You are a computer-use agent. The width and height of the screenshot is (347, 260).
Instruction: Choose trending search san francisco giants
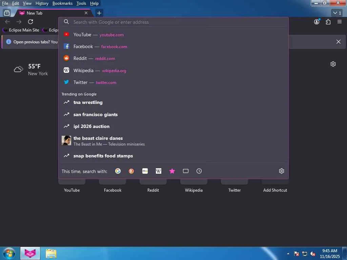point(173,114)
